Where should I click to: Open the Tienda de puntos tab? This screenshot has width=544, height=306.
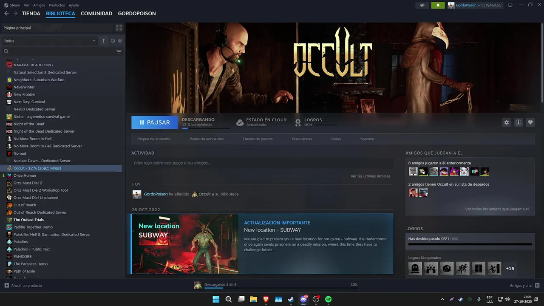coord(258,139)
